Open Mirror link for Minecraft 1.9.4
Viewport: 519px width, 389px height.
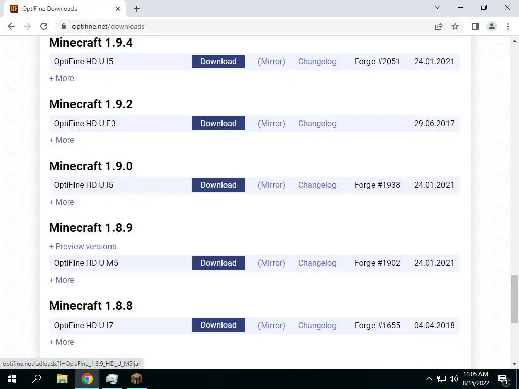tap(272, 61)
